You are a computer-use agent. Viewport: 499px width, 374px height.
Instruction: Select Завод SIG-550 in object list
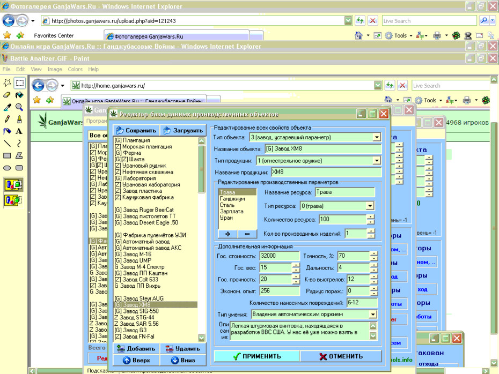[136, 311]
